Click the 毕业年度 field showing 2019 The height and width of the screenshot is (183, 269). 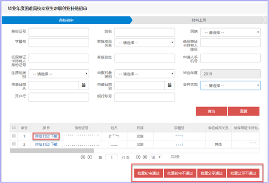pos(230,74)
